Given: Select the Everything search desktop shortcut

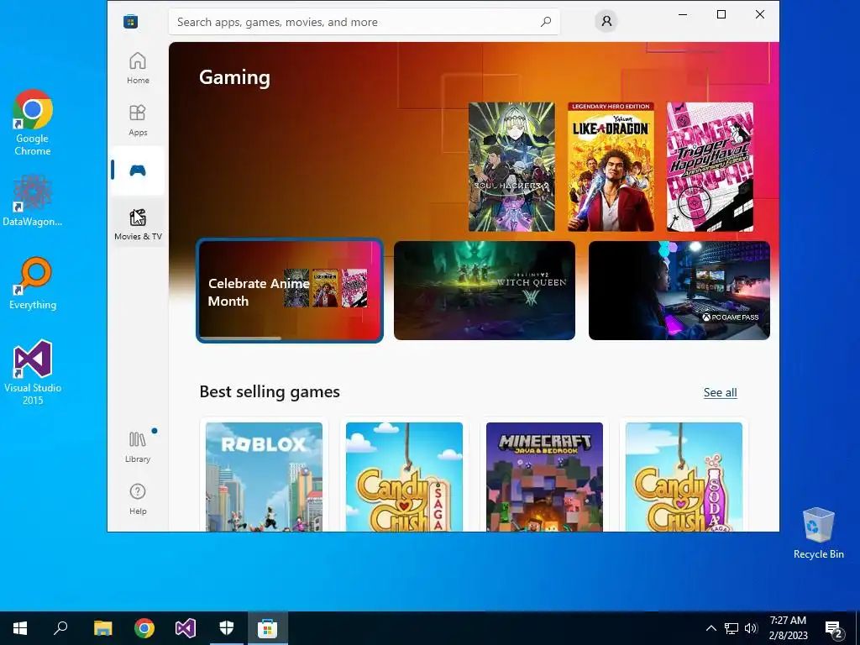Looking at the screenshot, I should pyautogui.click(x=33, y=284).
